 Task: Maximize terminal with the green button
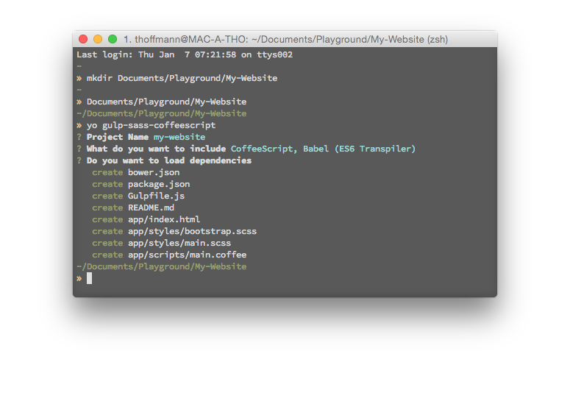[x=113, y=39]
